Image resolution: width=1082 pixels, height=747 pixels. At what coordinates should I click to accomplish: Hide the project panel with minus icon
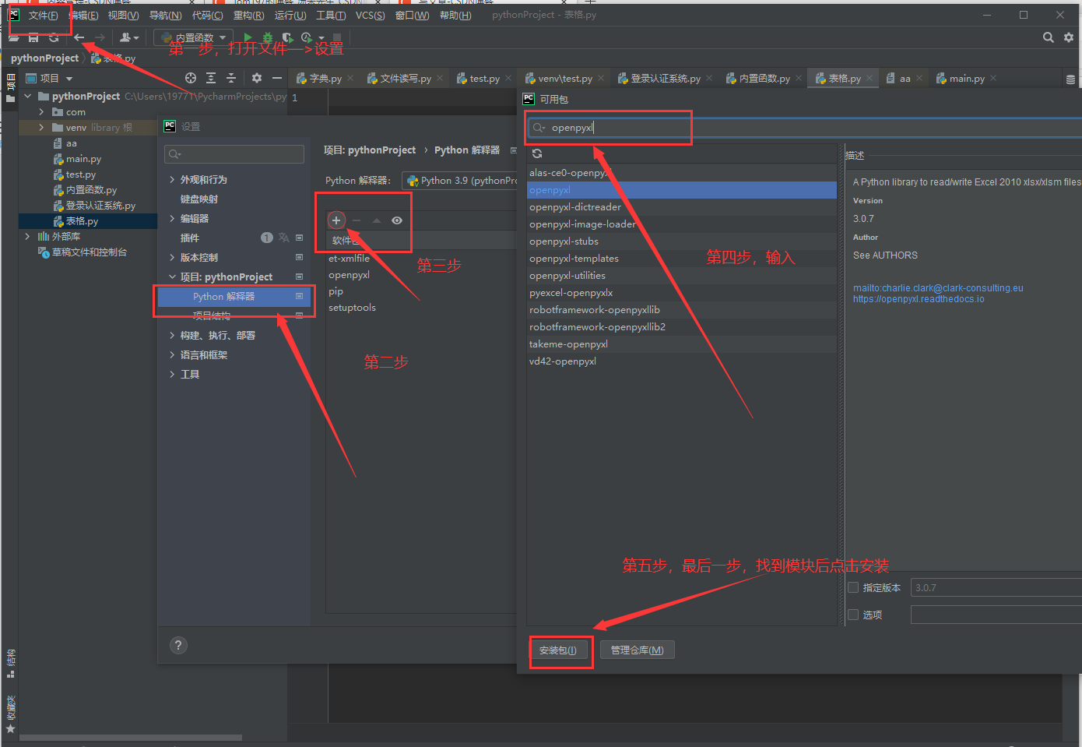tap(277, 78)
